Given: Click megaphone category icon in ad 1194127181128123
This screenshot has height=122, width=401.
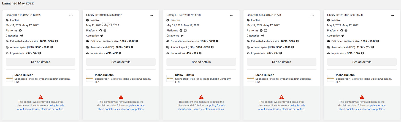Looking at the screenshot, I should (x=21, y=36).
